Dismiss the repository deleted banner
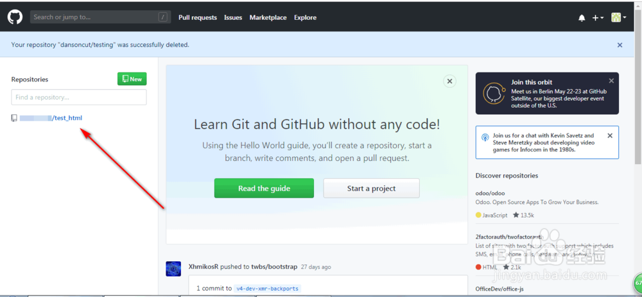Screen dimensions: 642x297 tap(620, 45)
